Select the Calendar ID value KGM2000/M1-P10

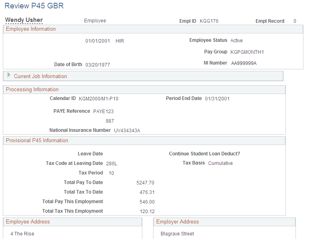pos(98,98)
